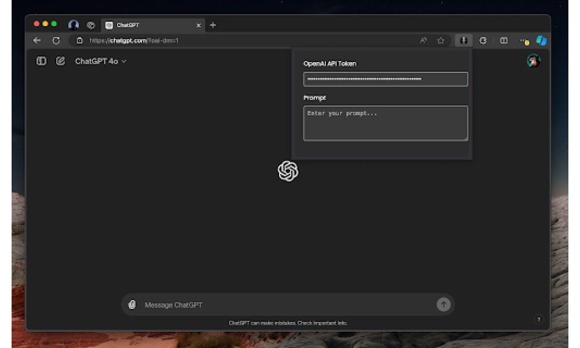Select the ChatGPT browser tab
580x348 pixels.
(153, 25)
